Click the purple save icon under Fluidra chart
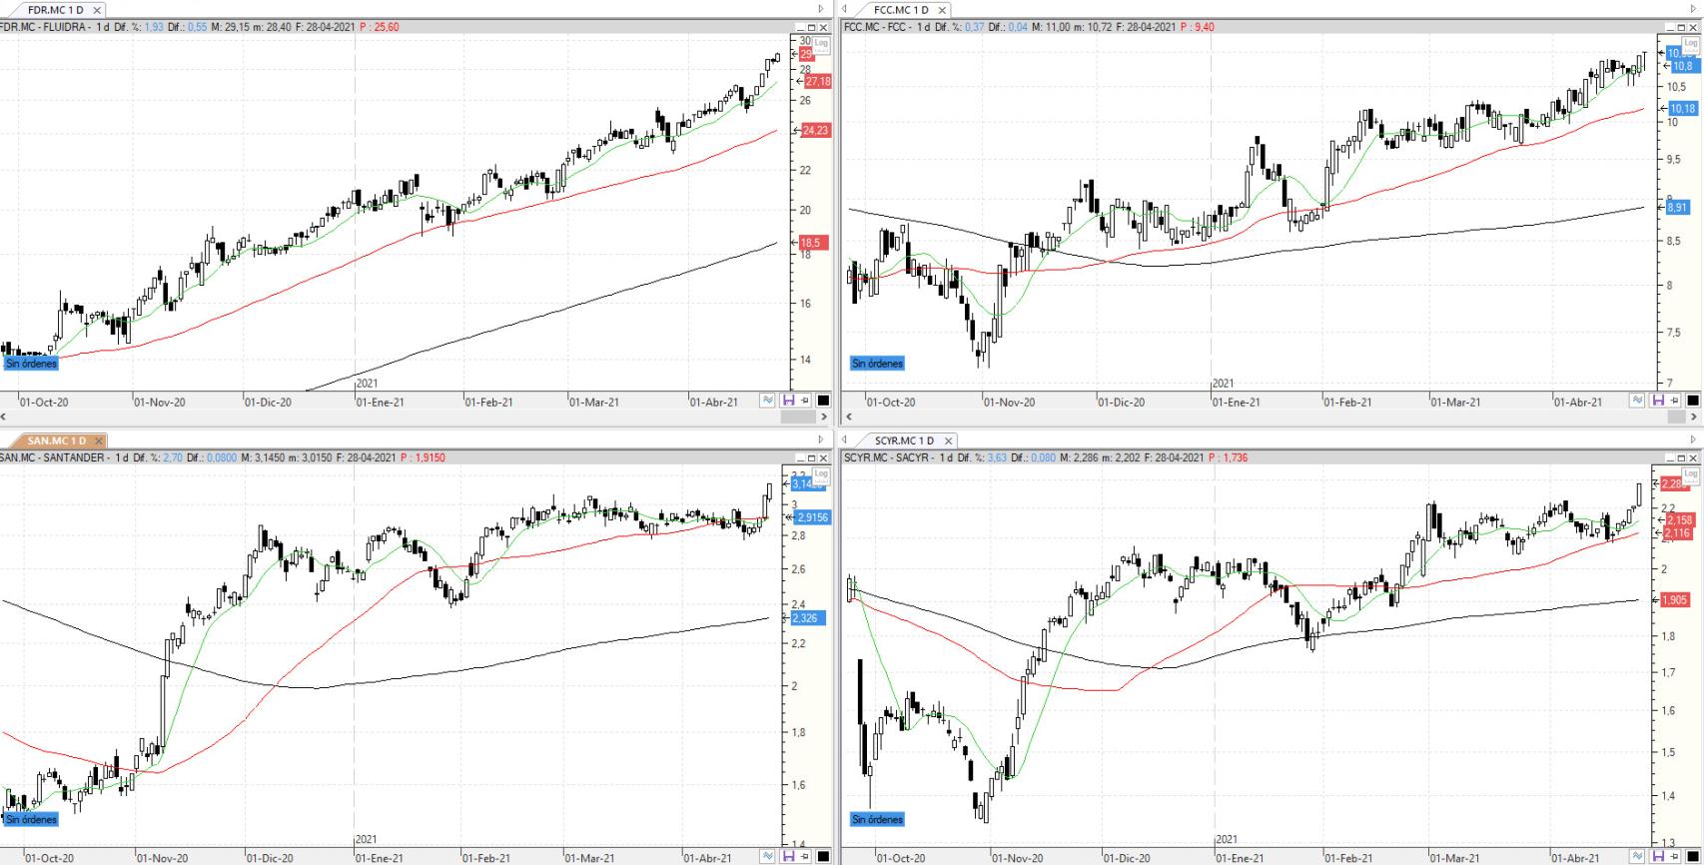Image resolution: width=1704 pixels, height=865 pixels. (788, 401)
